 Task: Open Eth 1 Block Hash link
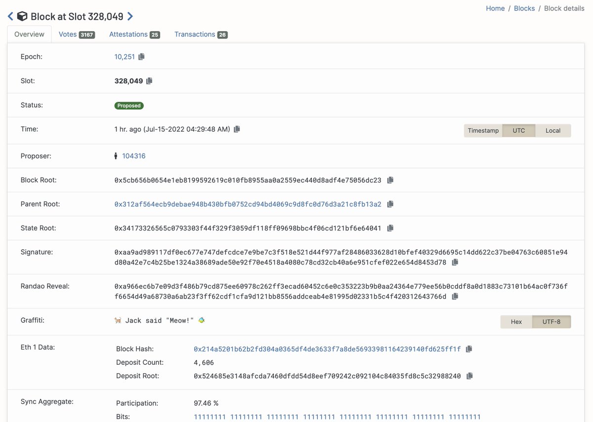[x=327, y=349]
